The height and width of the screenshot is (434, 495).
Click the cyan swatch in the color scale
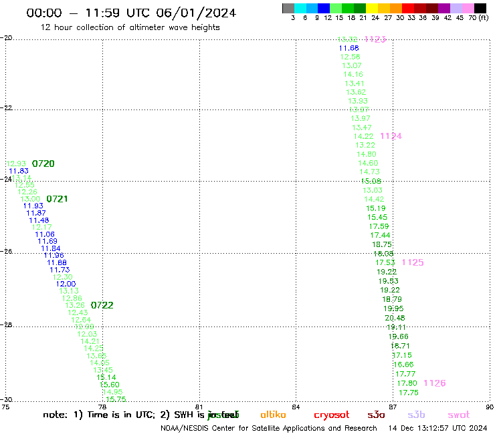[300, 8]
